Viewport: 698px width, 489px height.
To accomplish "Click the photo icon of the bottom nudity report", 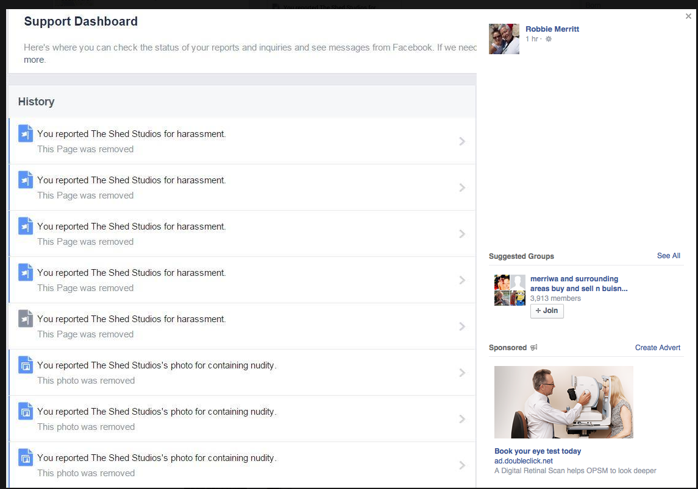I will 26,457.
